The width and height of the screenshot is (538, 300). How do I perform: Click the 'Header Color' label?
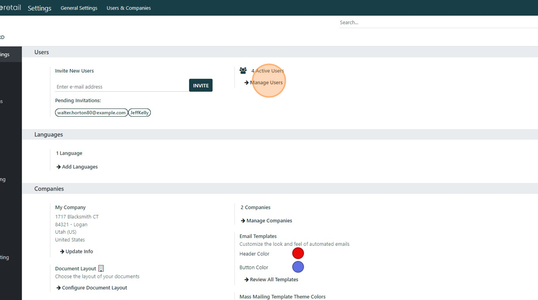[x=254, y=254]
